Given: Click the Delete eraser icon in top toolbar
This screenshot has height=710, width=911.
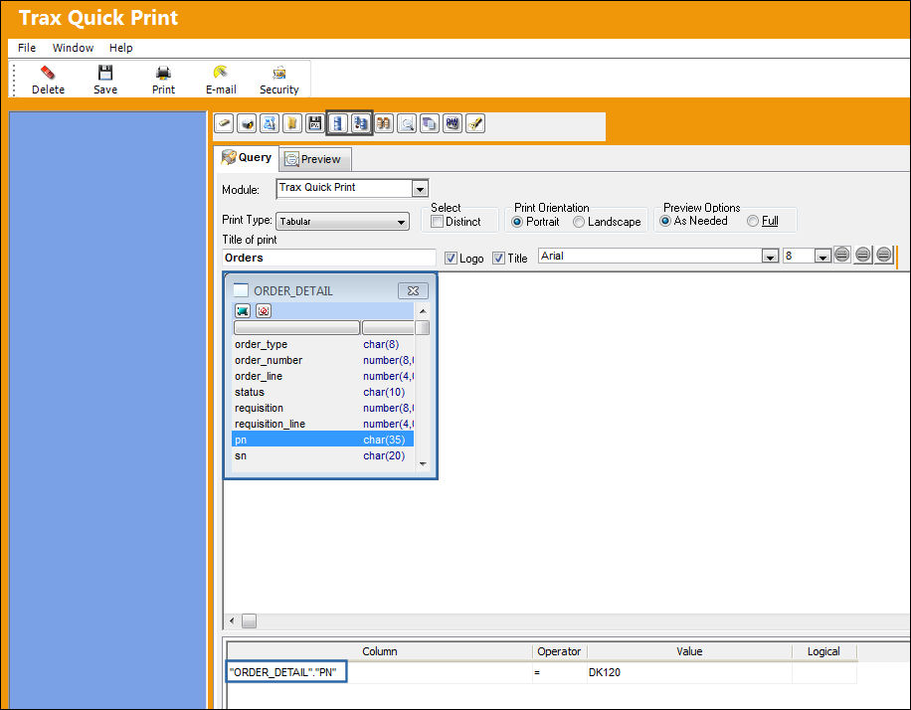Looking at the screenshot, I should pyautogui.click(x=48, y=80).
